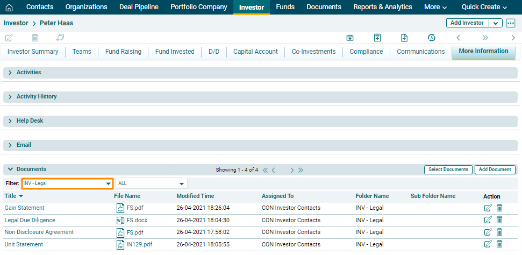Open the Deal Pipeline menu
The width and height of the screenshot is (522, 255).
pos(139,7)
